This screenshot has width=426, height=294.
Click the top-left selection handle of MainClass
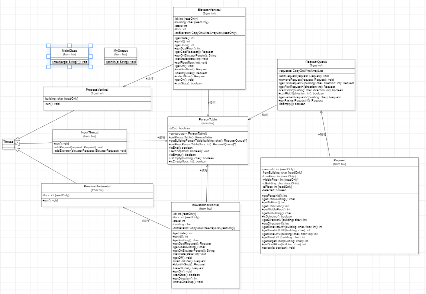click(48, 46)
